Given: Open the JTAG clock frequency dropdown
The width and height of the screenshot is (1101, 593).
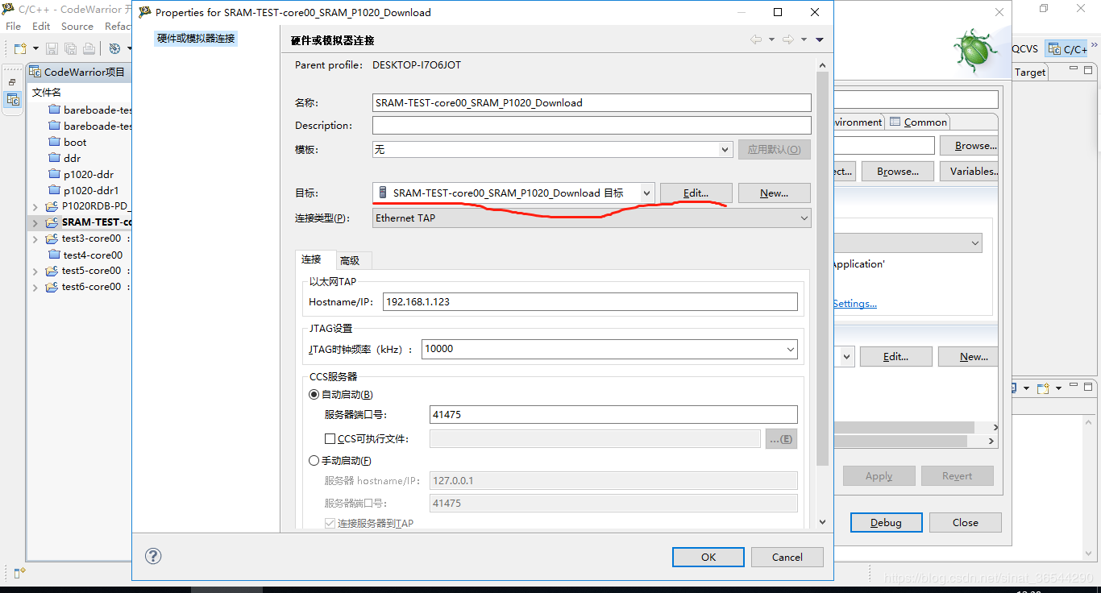Looking at the screenshot, I should click(x=609, y=349).
